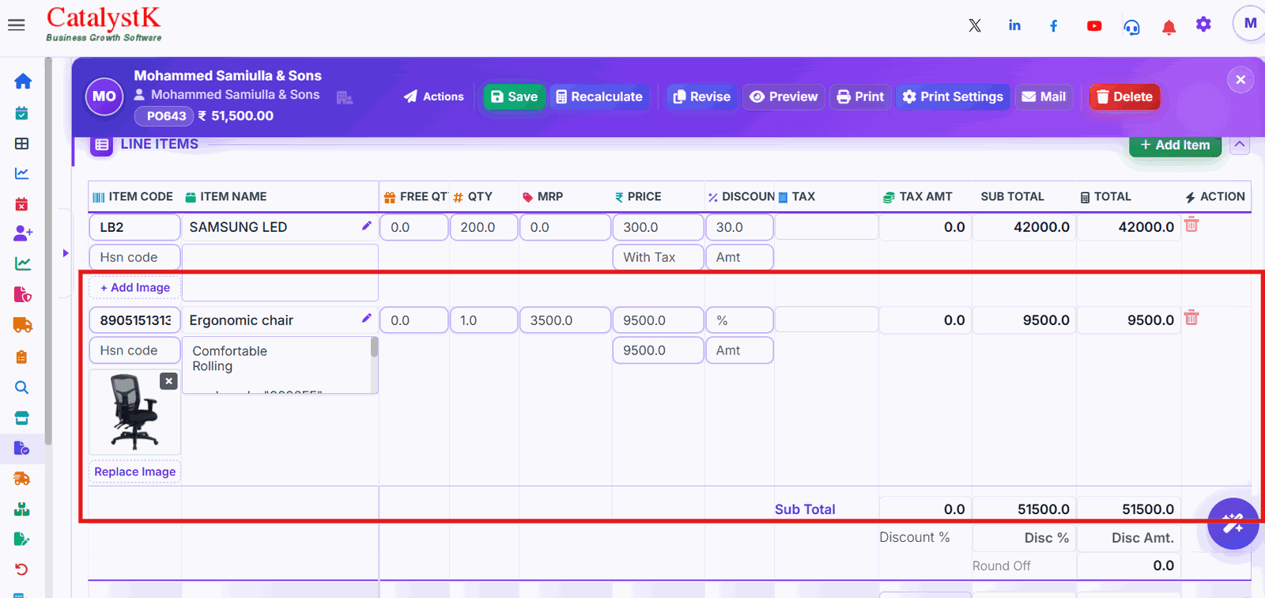Open the calendar check sidebar icon
Screen dimensions: 1265x598
22,113
